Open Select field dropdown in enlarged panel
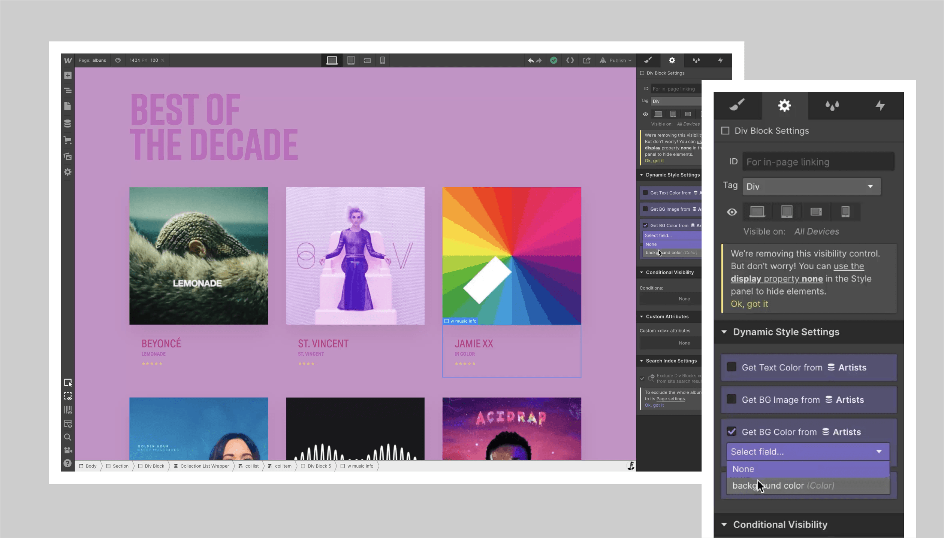The width and height of the screenshot is (944, 538). (x=808, y=452)
